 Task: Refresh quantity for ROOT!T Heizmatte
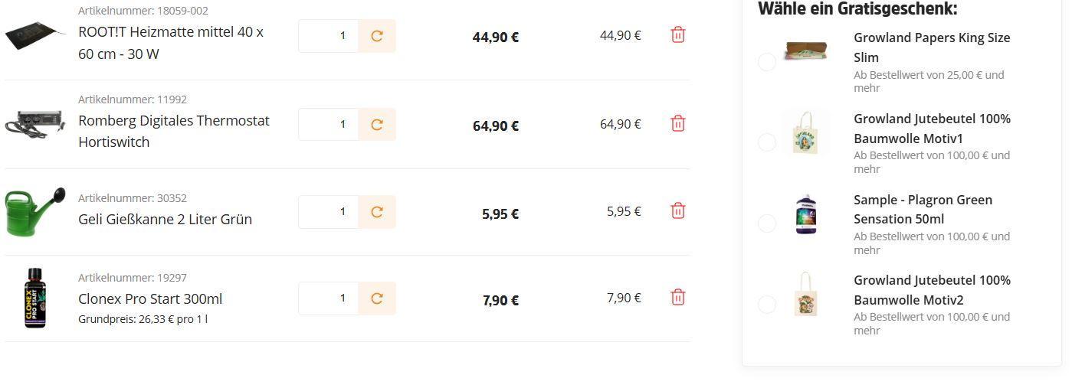pyautogui.click(x=377, y=36)
